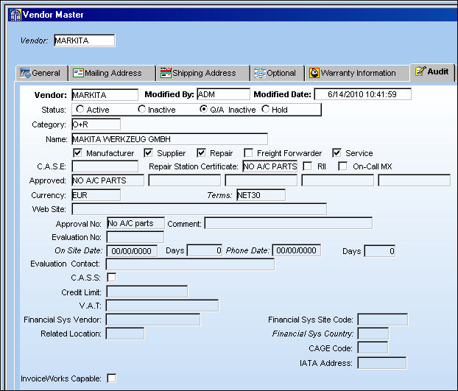Click the CAGE Code field
The height and width of the screenshot is (391, 458).
pos(373,348)
